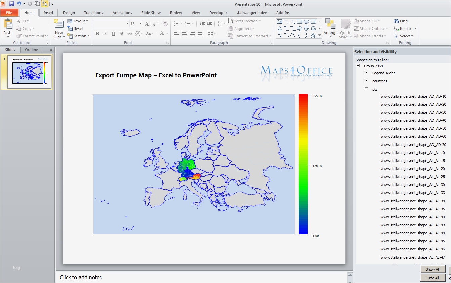This screenshot has width=451, height=283.
Task: Click the Save icon in Quick Access Toolbar
Action: click(x=11, y=4)
